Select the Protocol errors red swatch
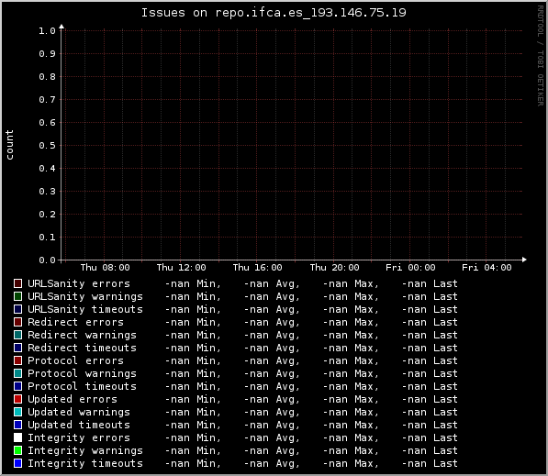 [17, 360]
